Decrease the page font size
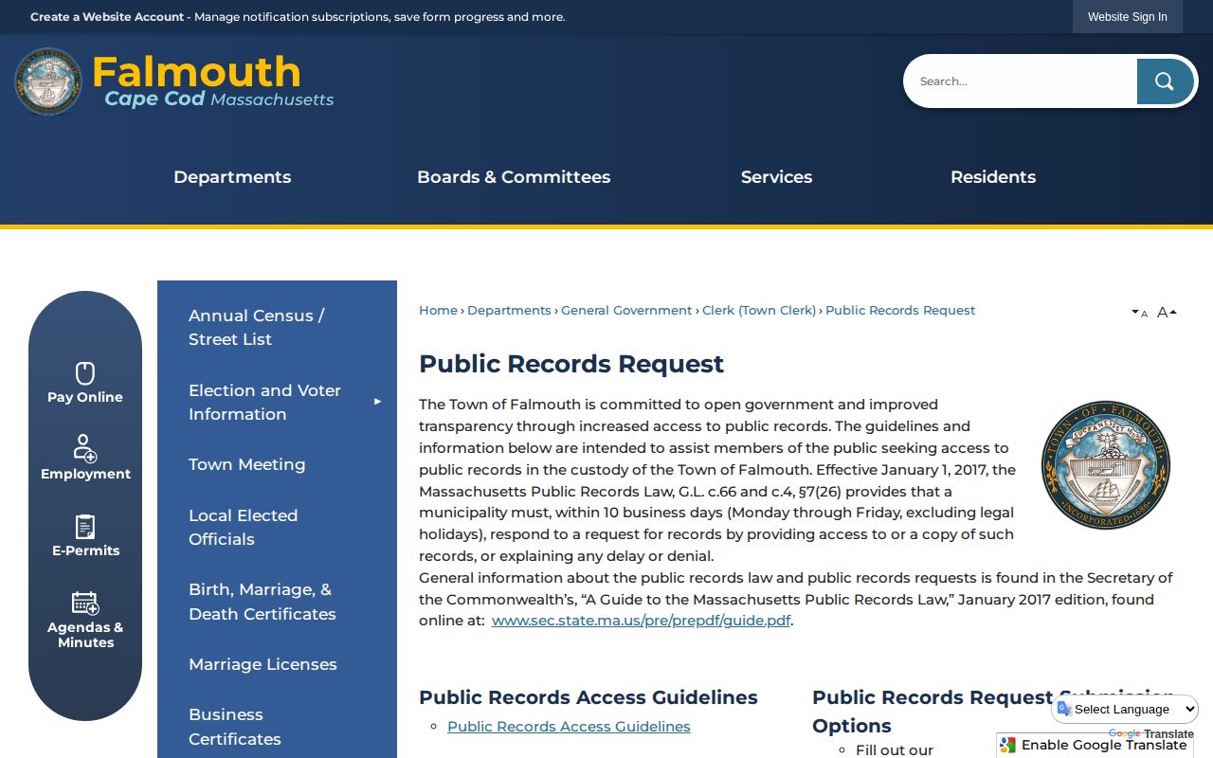Image resolution: width=1213 pixels, height=758 pixels. coord(1140,313)
